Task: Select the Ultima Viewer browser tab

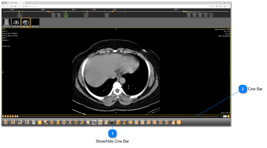Action: 16,3
